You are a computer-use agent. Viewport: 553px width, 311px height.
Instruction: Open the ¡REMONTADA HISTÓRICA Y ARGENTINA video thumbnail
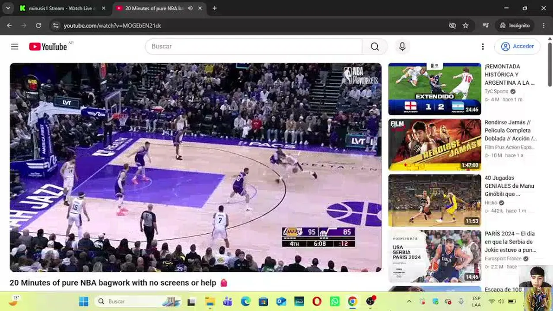coord(434,89)
